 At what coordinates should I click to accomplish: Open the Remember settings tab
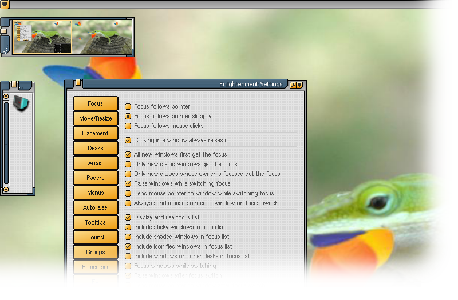96,267
